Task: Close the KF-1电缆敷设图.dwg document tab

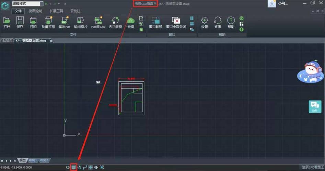Action: [x=51, y=41]
